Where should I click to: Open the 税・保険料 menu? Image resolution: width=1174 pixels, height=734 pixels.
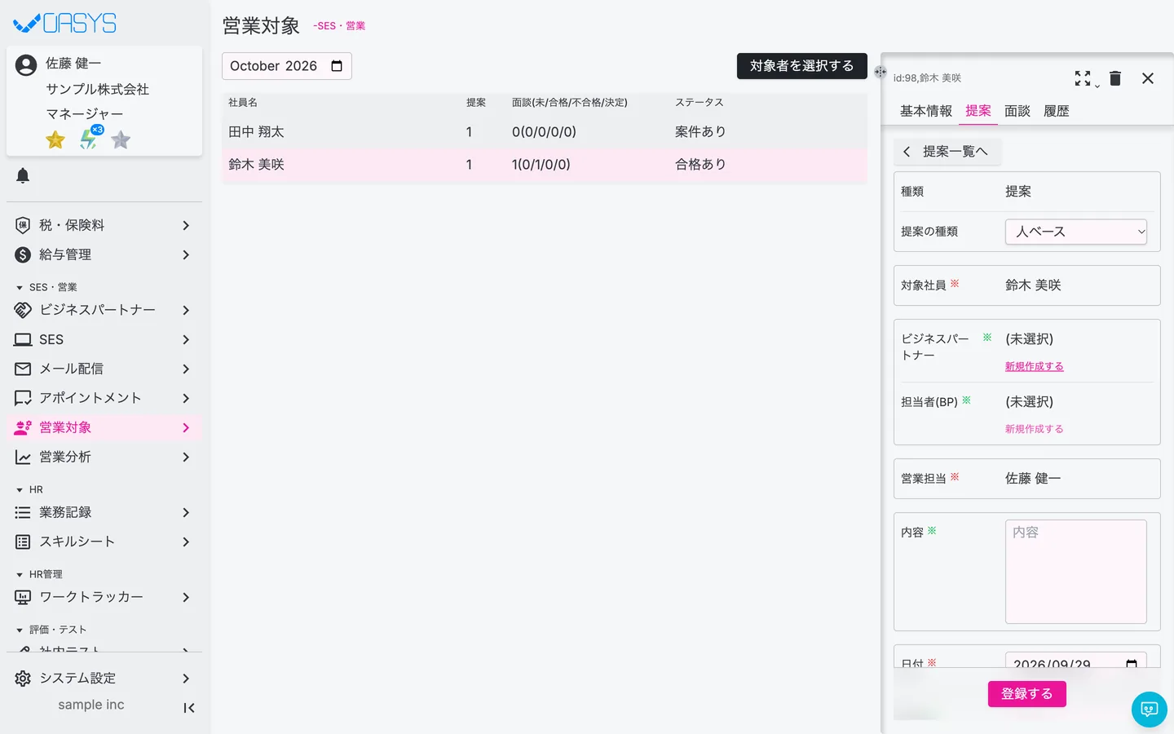click(104, 225)
